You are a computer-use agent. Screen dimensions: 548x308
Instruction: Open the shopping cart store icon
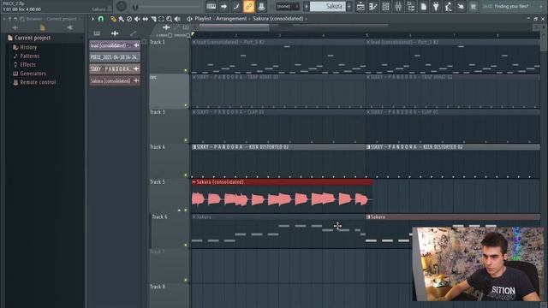point(474,6)
